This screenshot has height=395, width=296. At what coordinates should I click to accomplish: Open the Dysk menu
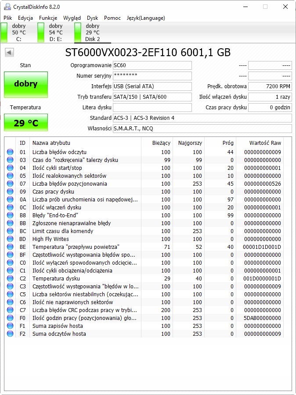pyautogui.click(x=93, y=18)
